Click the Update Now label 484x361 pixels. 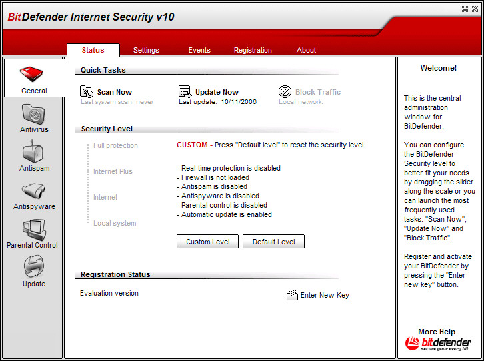(217, 92)
